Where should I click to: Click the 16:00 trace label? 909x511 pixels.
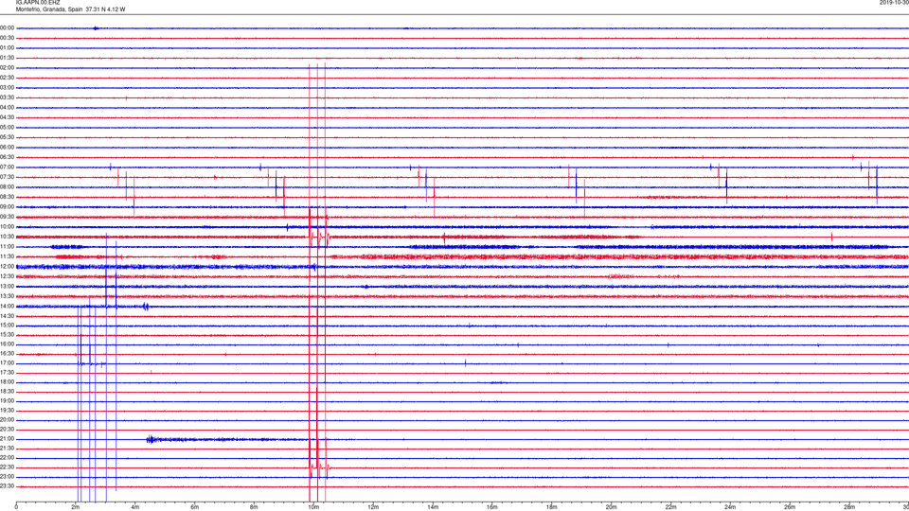7,344
